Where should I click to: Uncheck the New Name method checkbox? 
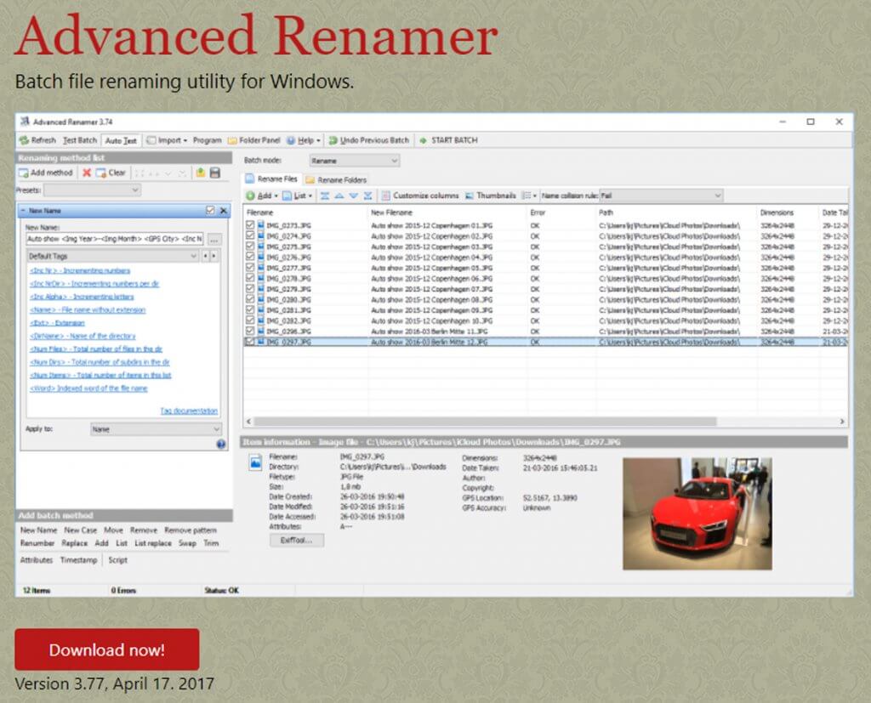(x=211, y=209)
